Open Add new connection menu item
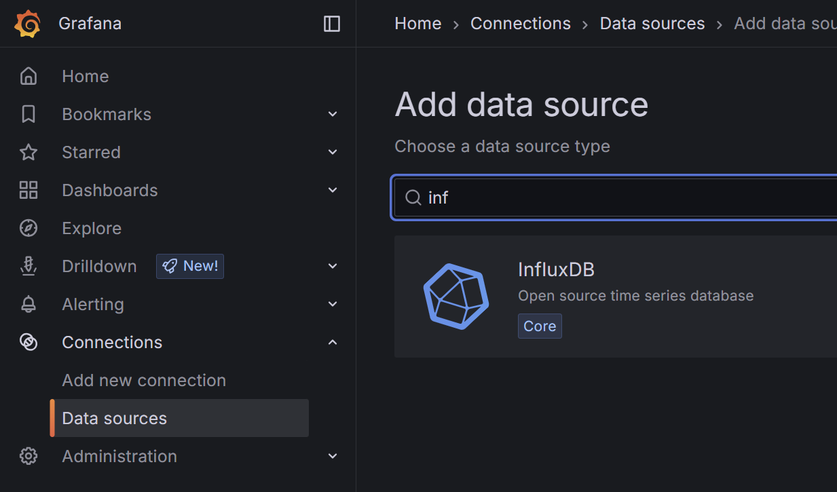Image resolution: width=837 pixels, height=492 pixels. tap(144, 380)
